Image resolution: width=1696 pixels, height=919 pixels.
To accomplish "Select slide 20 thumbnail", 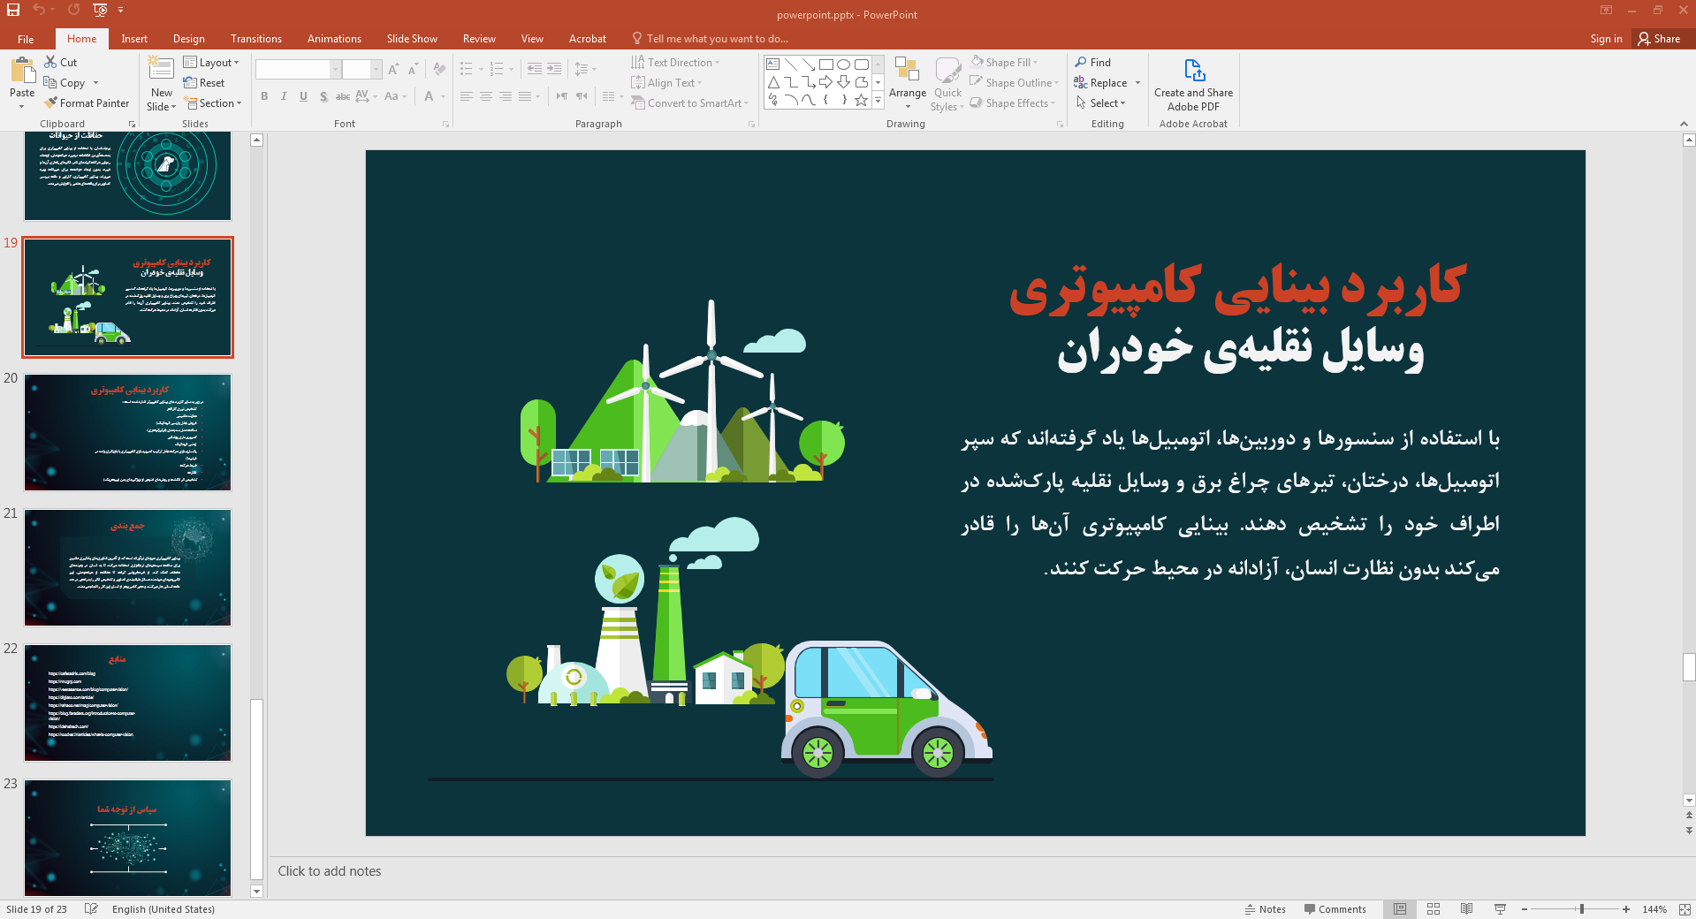I will point(127,432).
